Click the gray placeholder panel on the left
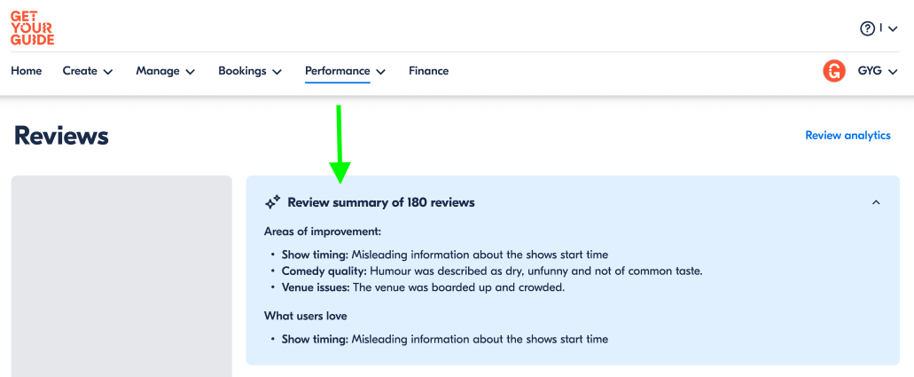The image size is (914, 377). tap(121, 275)
